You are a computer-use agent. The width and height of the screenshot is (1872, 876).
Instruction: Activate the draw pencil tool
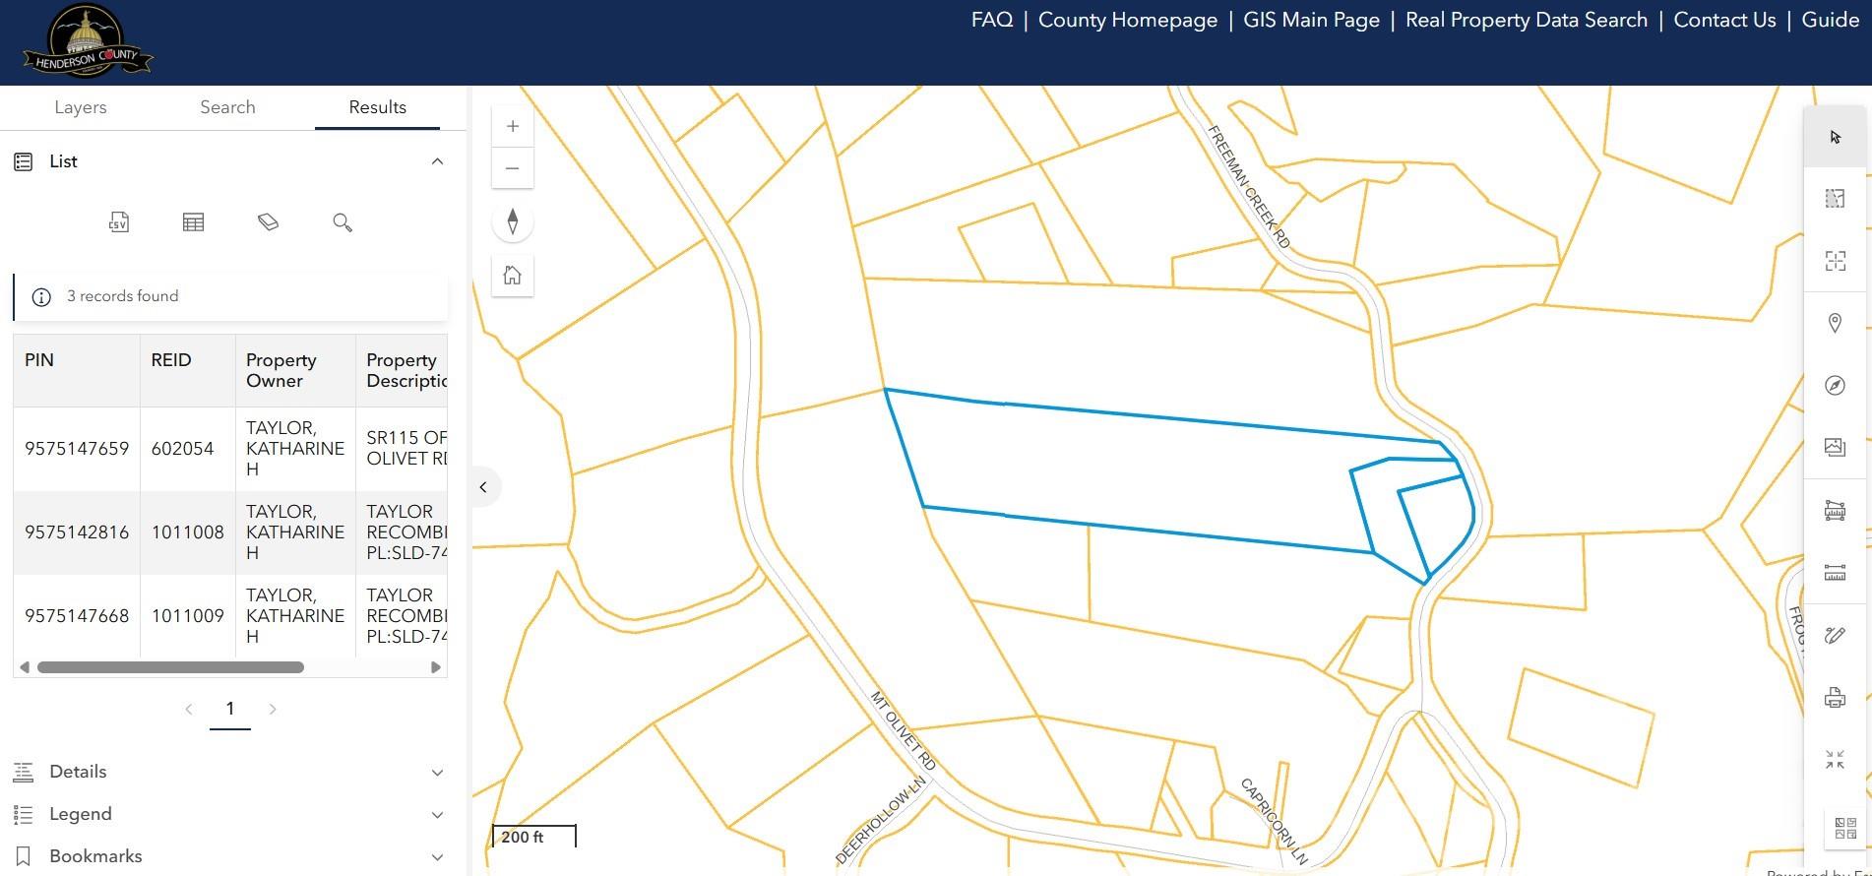1835,635
